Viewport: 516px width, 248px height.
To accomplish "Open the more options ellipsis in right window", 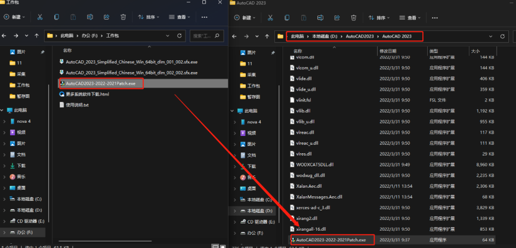I will [x=435, y=17].
